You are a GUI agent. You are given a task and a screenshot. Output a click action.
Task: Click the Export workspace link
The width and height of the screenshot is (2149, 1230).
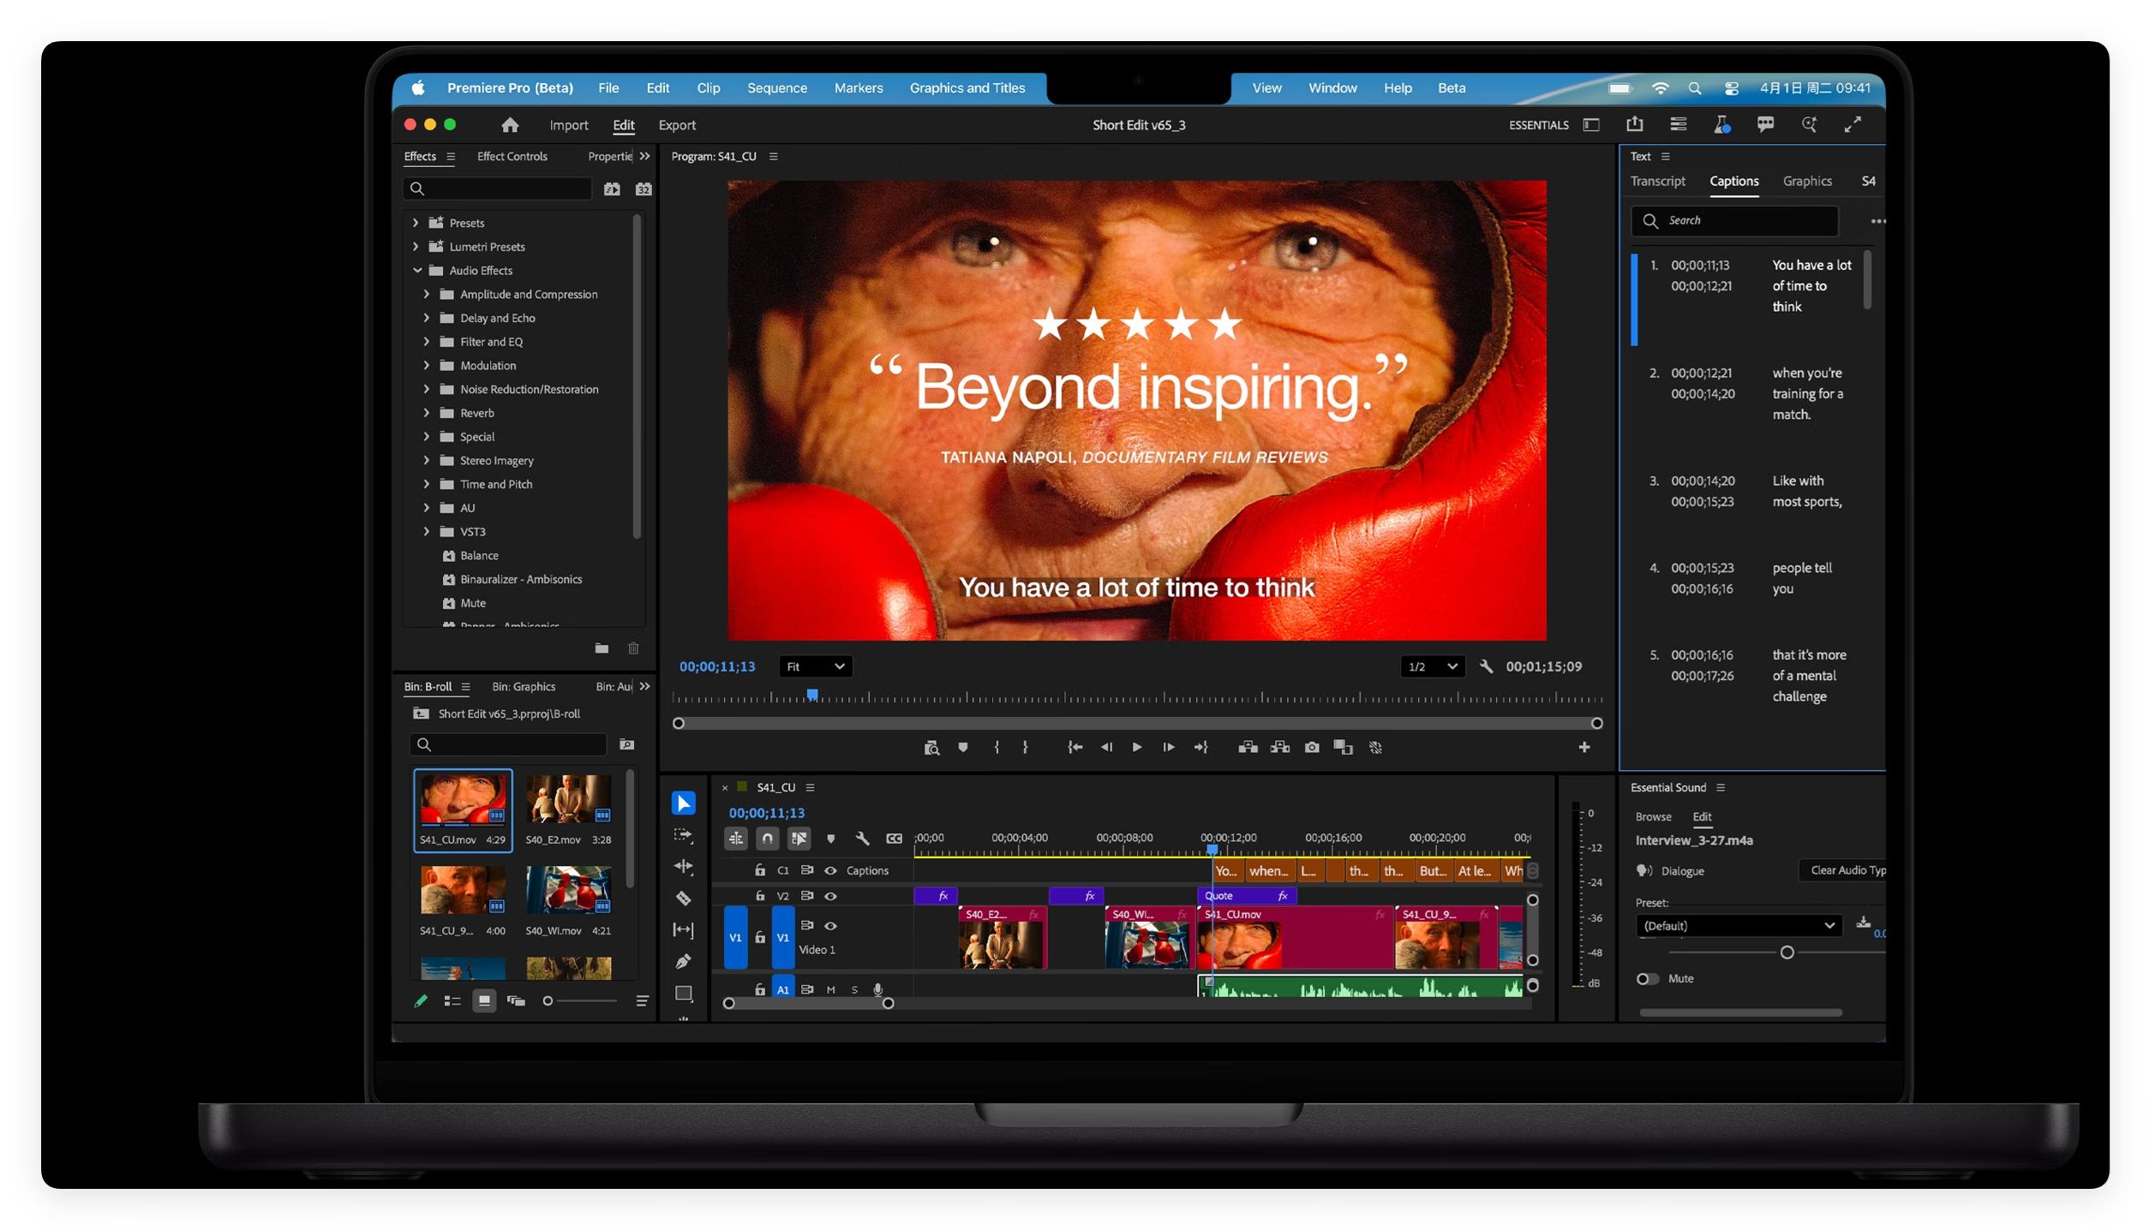coord(676,125)
